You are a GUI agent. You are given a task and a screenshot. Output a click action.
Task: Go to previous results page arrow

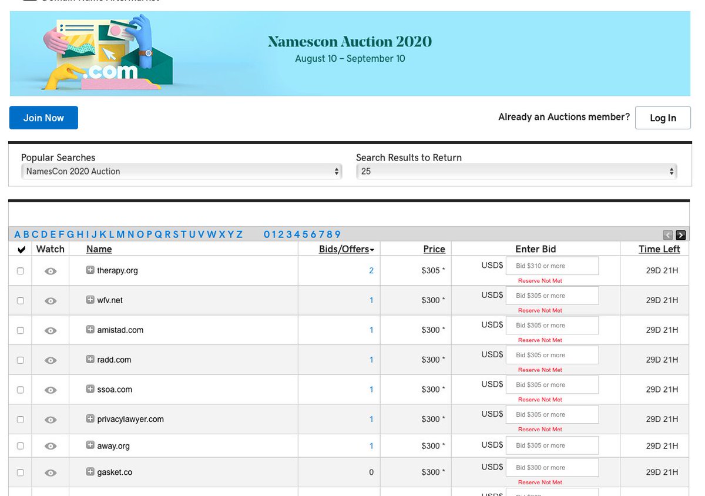tap(668, 235)
